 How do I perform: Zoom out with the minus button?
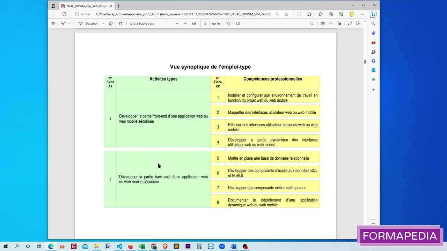[177, 23]
